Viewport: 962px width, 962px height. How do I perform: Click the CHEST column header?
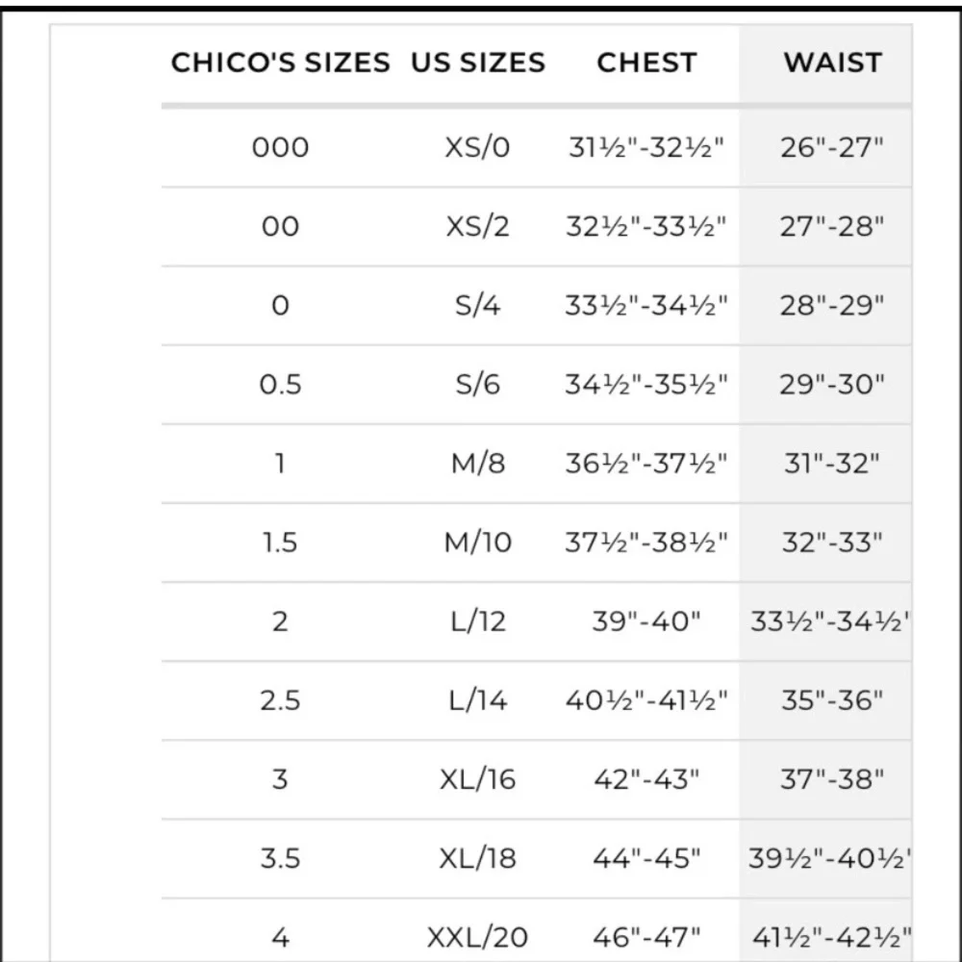click(646, 63)
